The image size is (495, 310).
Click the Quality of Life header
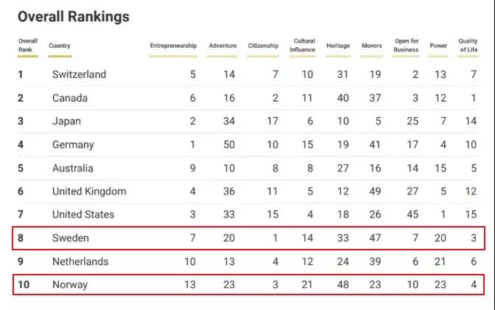(468, 46)
